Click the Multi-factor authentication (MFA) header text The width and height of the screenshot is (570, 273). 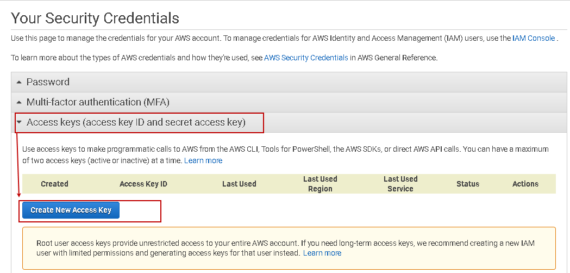point(98,102)
